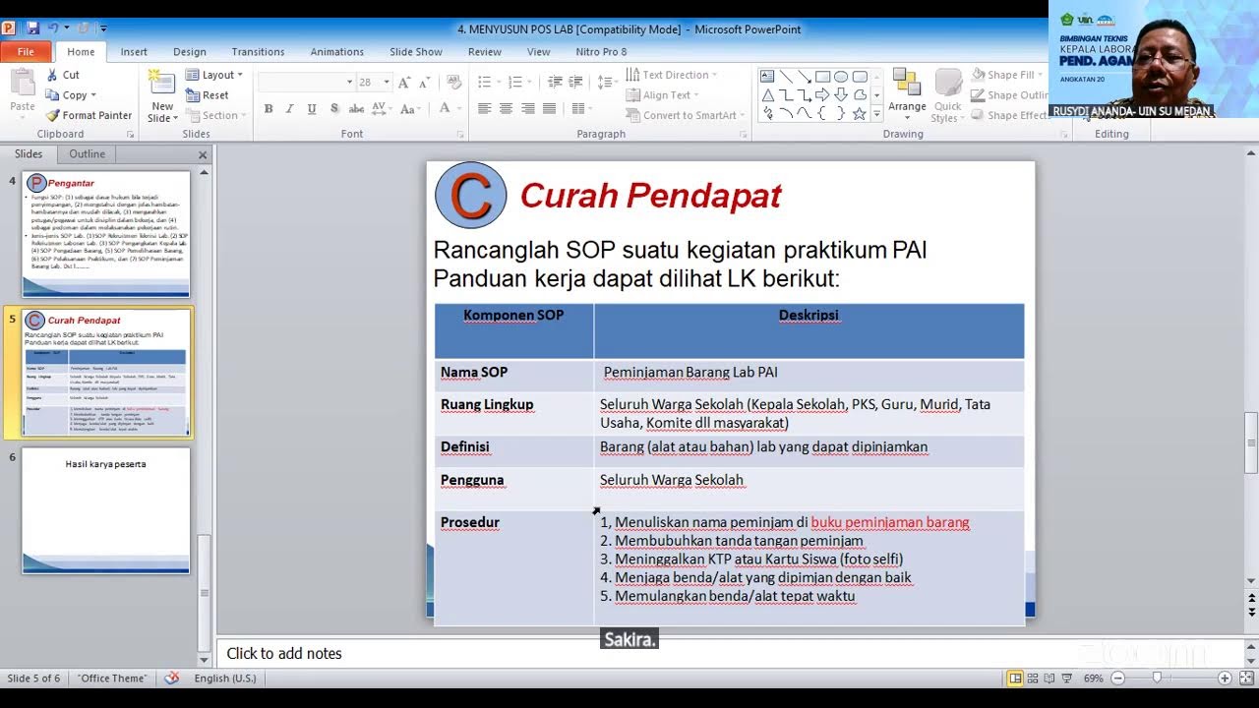The width and height of the screenshot is (1259, 708).
Task: Click the Format Painter brush
Action: (x=53, y=115)
